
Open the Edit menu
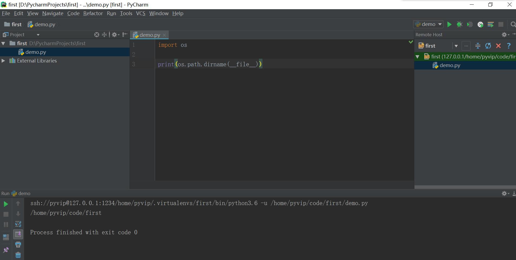pos(18,13)
